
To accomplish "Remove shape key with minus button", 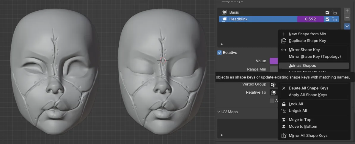I will (x=347, y=17).
